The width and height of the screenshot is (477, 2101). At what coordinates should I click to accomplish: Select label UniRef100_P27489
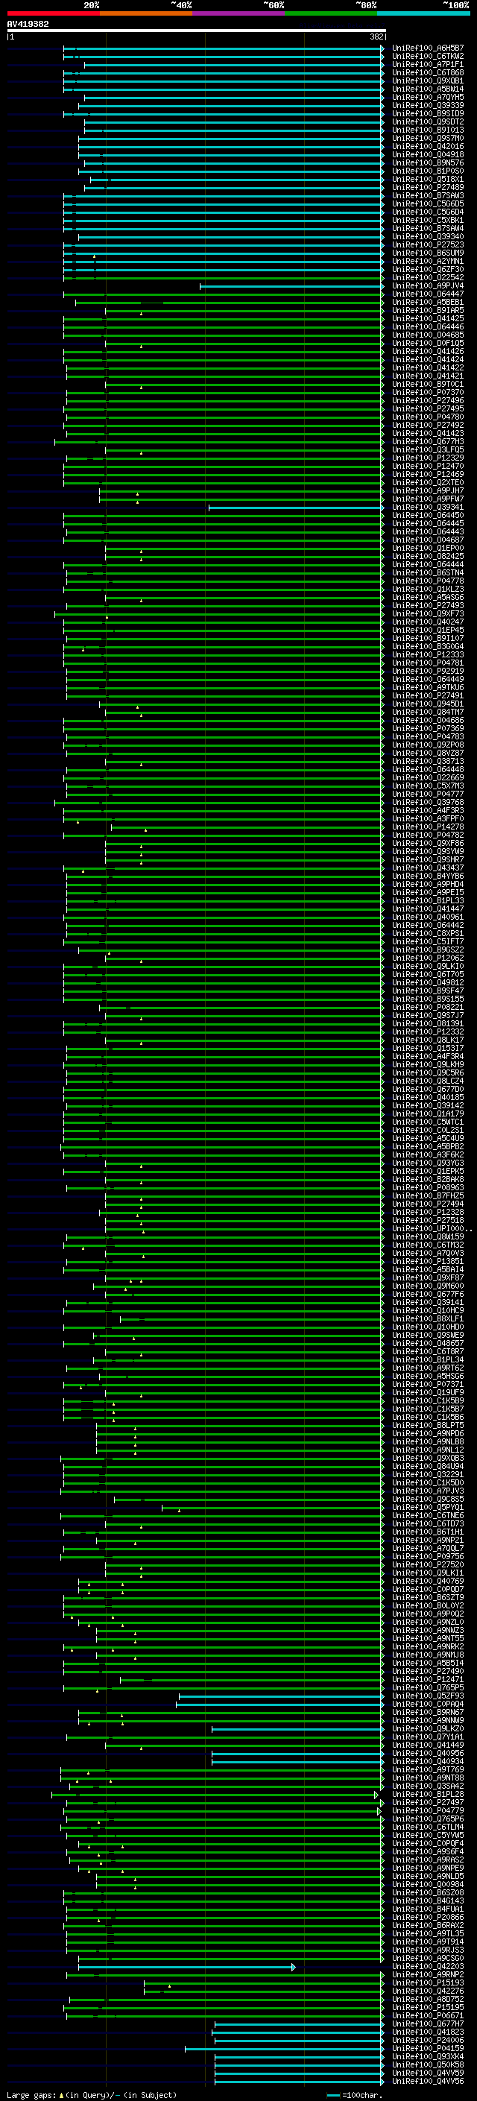[427, 188]
